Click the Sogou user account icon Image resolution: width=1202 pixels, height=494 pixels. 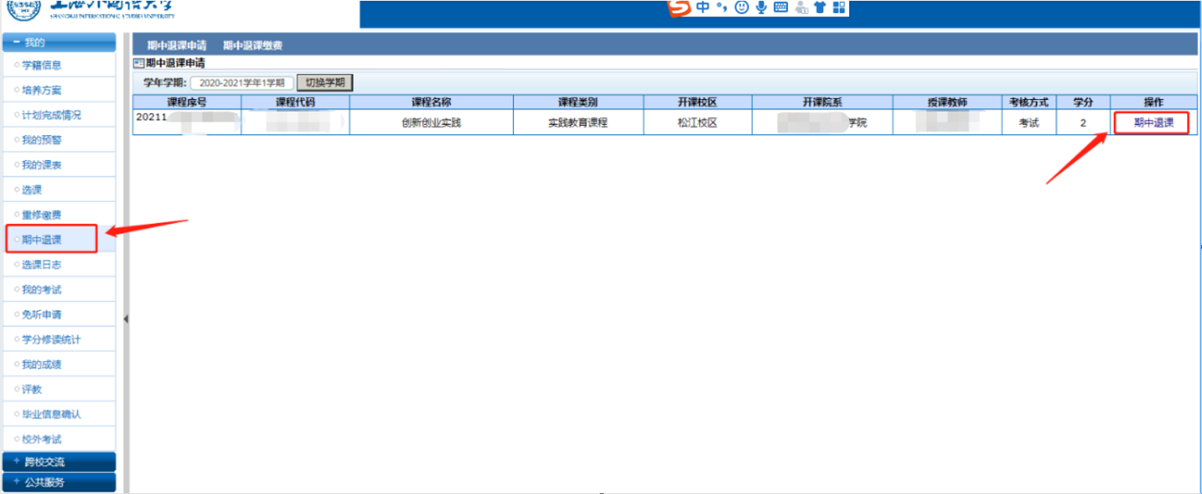pyautogui.click(x=801, y=8)
